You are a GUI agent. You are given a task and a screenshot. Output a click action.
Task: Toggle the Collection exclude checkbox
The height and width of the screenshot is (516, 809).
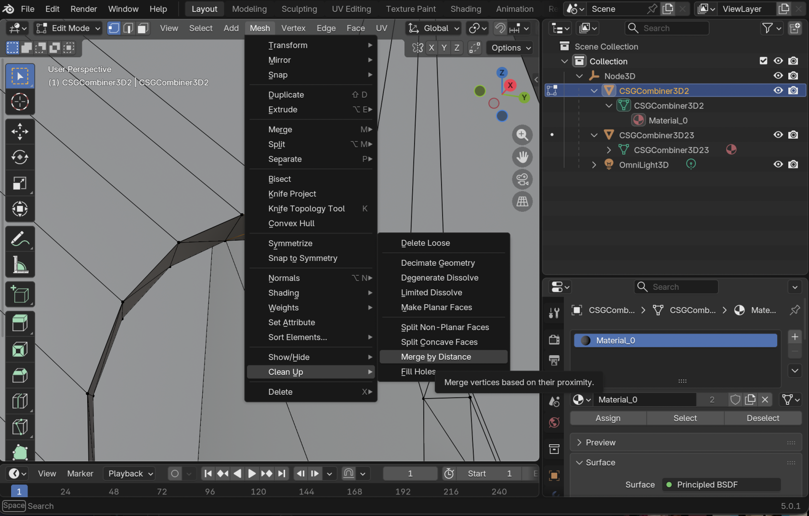click(x=763, y=61)
